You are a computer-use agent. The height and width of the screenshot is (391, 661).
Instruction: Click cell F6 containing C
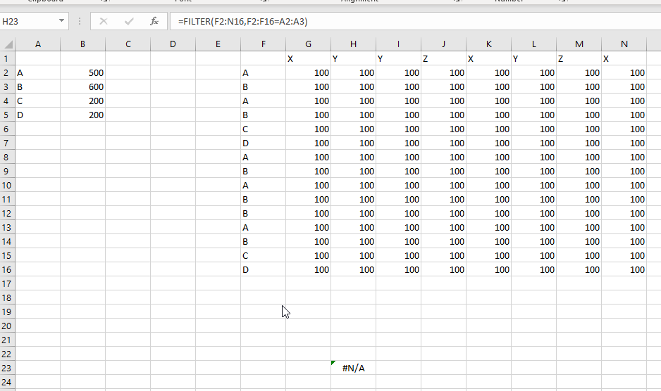(264, 129)
